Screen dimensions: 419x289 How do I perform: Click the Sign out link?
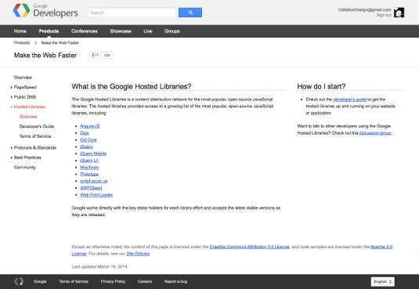[x=384, y=15]
